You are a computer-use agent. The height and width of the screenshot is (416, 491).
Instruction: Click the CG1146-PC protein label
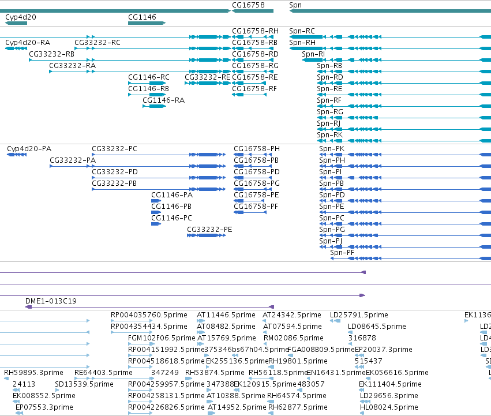click(x=171, y=218)
